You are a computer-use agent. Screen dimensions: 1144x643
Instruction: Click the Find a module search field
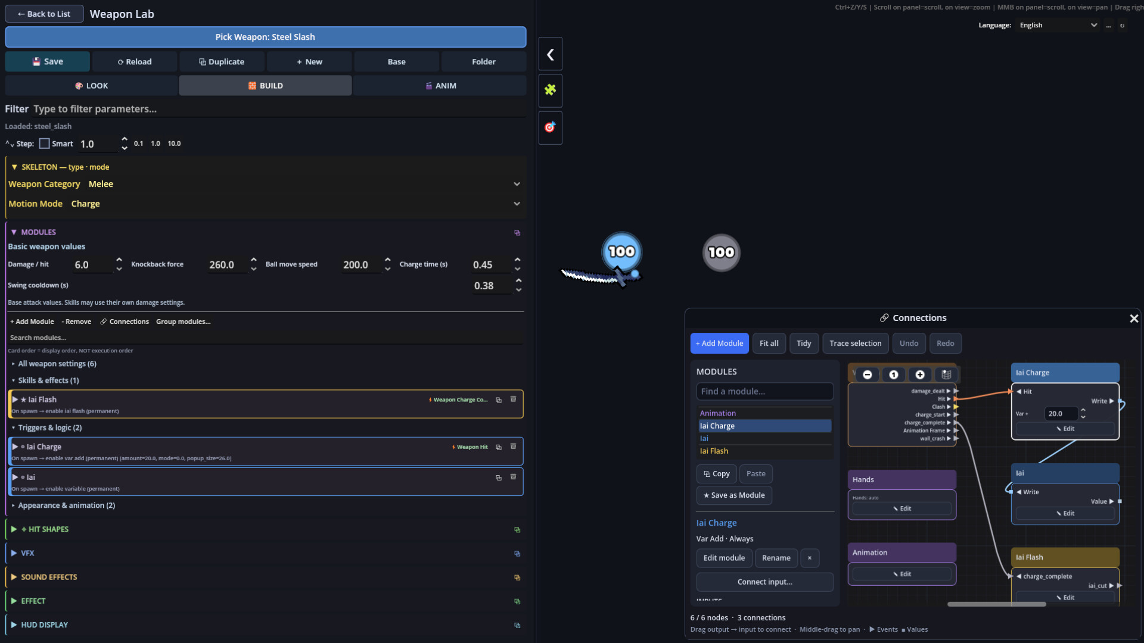[x=765, y=391]
